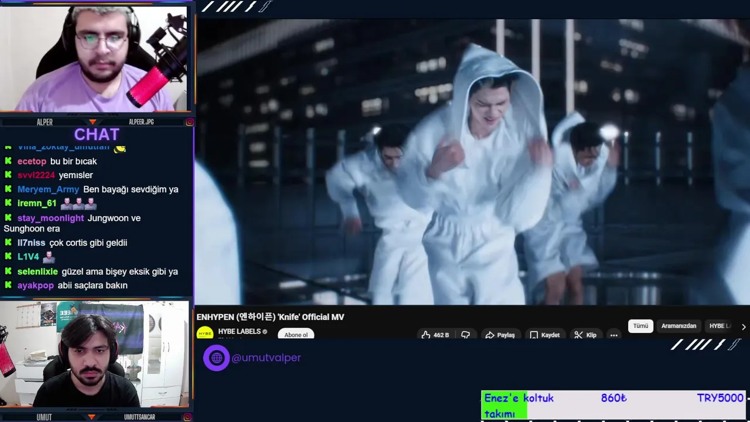Click chat username ecetop
750x422 pixels.
click(x=32, y=161)
